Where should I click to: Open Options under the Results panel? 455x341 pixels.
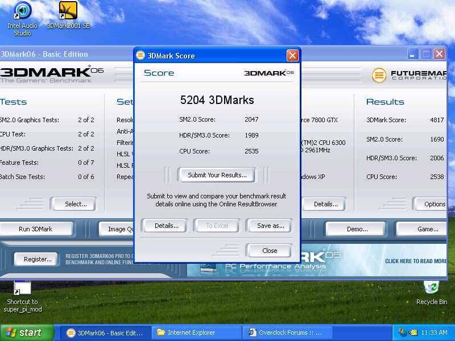pos(431,204)
